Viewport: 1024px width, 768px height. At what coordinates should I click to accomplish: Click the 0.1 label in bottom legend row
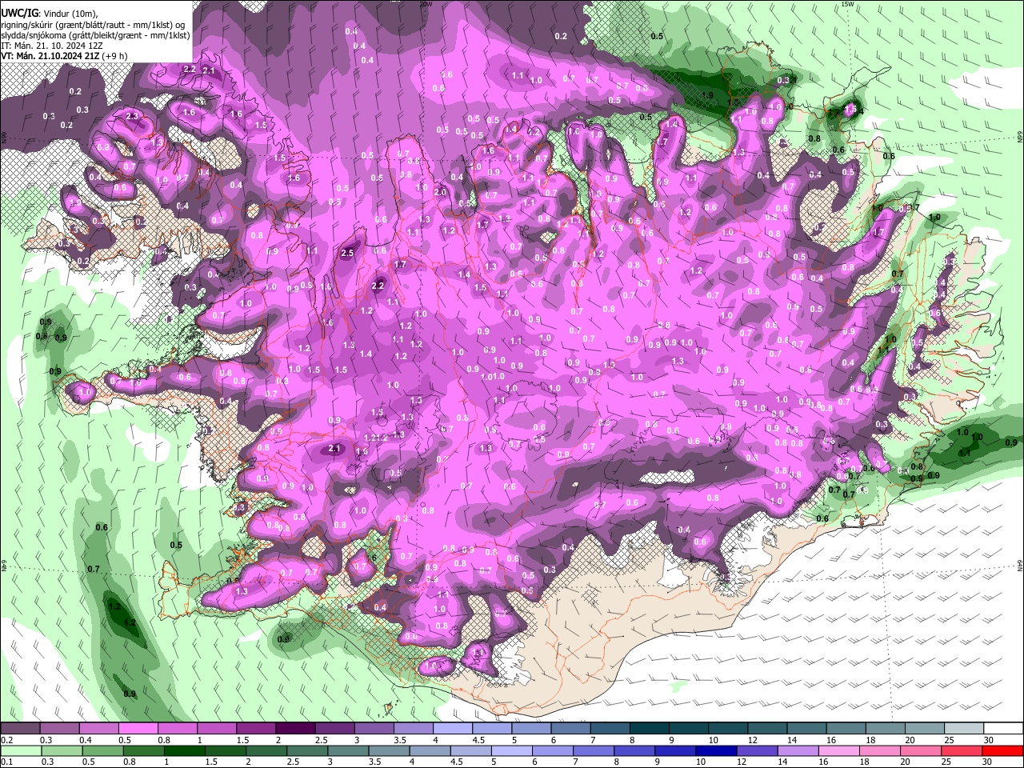(x=6, y=762)
